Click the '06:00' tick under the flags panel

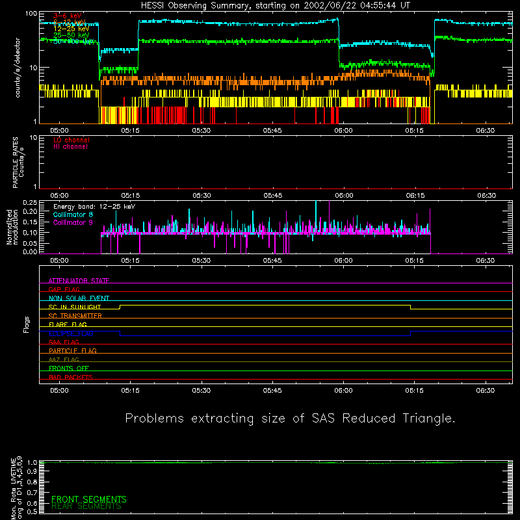pyautogui.click(x=343, y=391)
